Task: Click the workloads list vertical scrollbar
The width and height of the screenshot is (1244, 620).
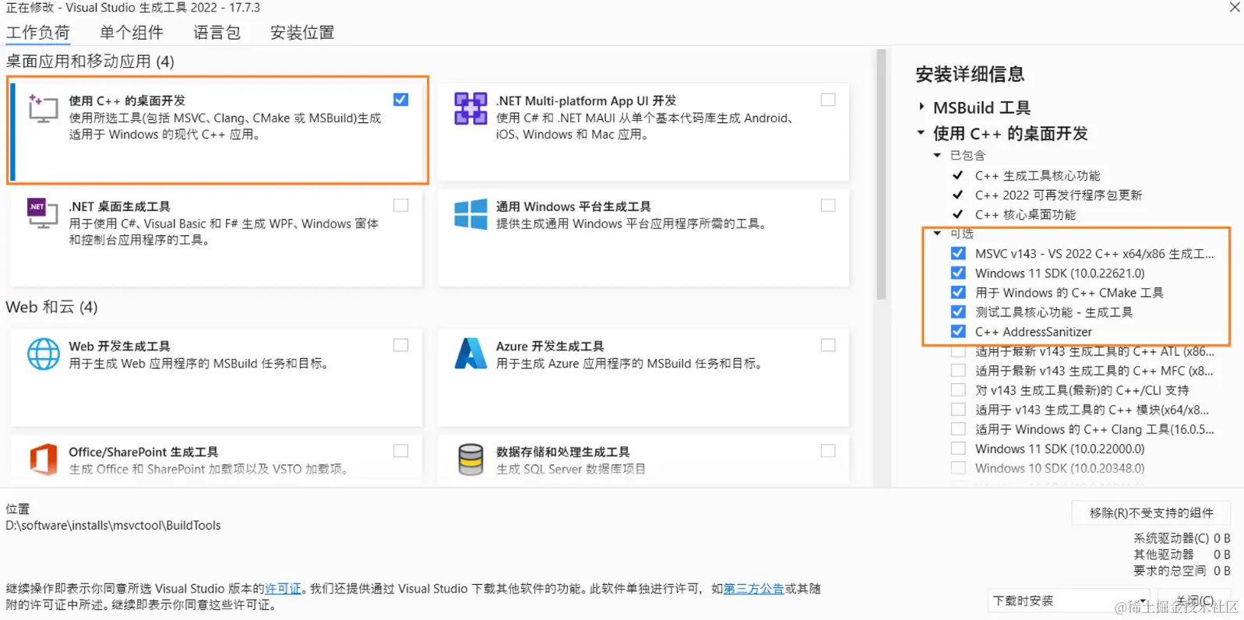Action: pos(881,175)
